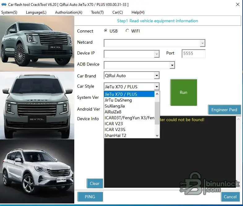243x206 pixels.
Task: Click the Cancel button
Action: [230, 197]
